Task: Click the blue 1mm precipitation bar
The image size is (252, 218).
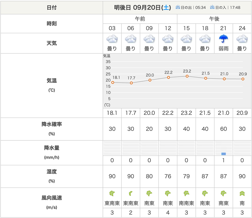Action: click(x=223, y=154)
